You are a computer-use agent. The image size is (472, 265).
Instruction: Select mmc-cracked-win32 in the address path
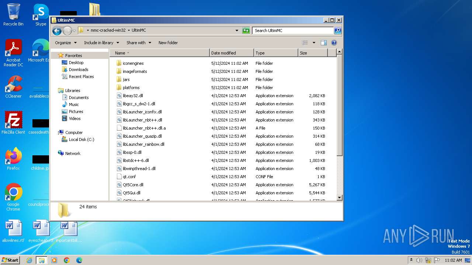[x=108, y=31]
